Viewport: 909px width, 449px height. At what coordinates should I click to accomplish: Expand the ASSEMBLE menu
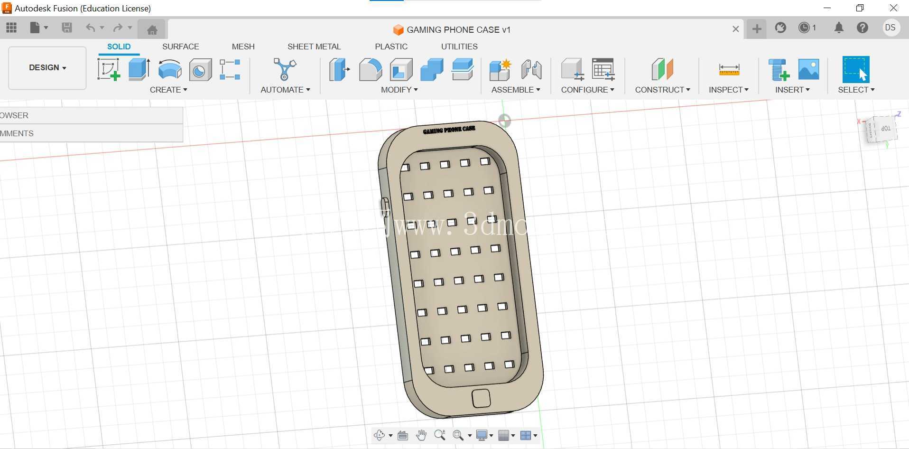(516, 90)
